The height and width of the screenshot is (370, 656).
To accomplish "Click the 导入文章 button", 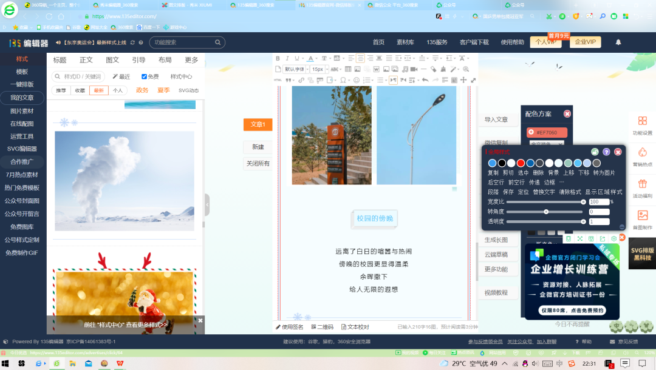I will [x=496, y=119].
